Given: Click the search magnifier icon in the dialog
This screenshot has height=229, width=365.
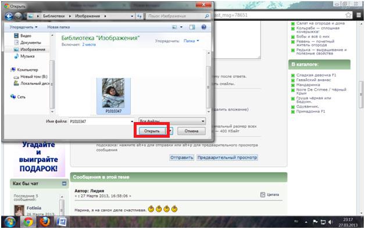Looking at the screenshot, I should click(x=206, y=16).
